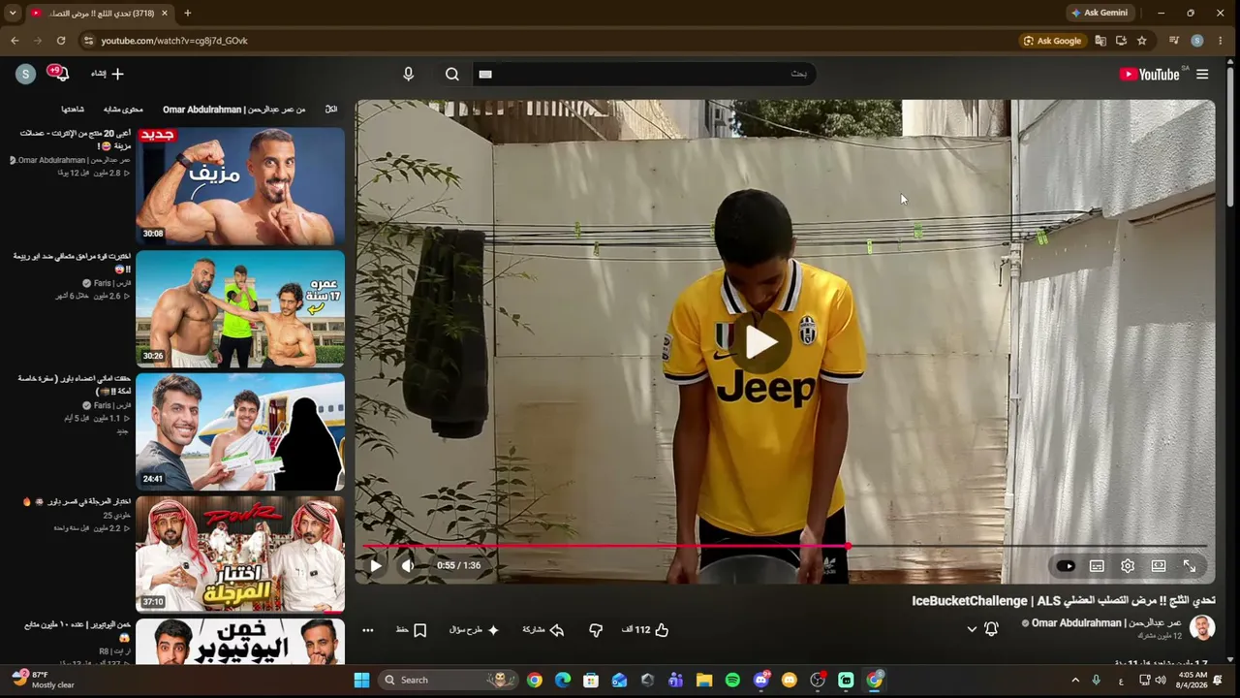Click the taskbar Search box
The image size is (1240, 698).
448,680
